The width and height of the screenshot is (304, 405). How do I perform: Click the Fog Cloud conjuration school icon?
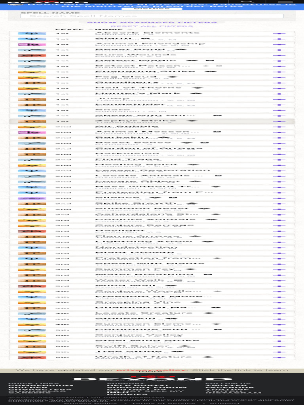32,78
